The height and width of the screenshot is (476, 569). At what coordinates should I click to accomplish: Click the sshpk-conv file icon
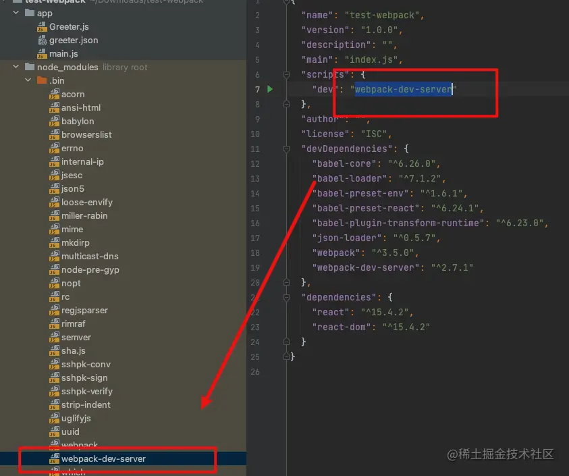point(54,364)
